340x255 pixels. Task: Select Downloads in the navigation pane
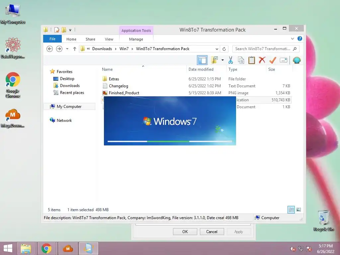70,86
